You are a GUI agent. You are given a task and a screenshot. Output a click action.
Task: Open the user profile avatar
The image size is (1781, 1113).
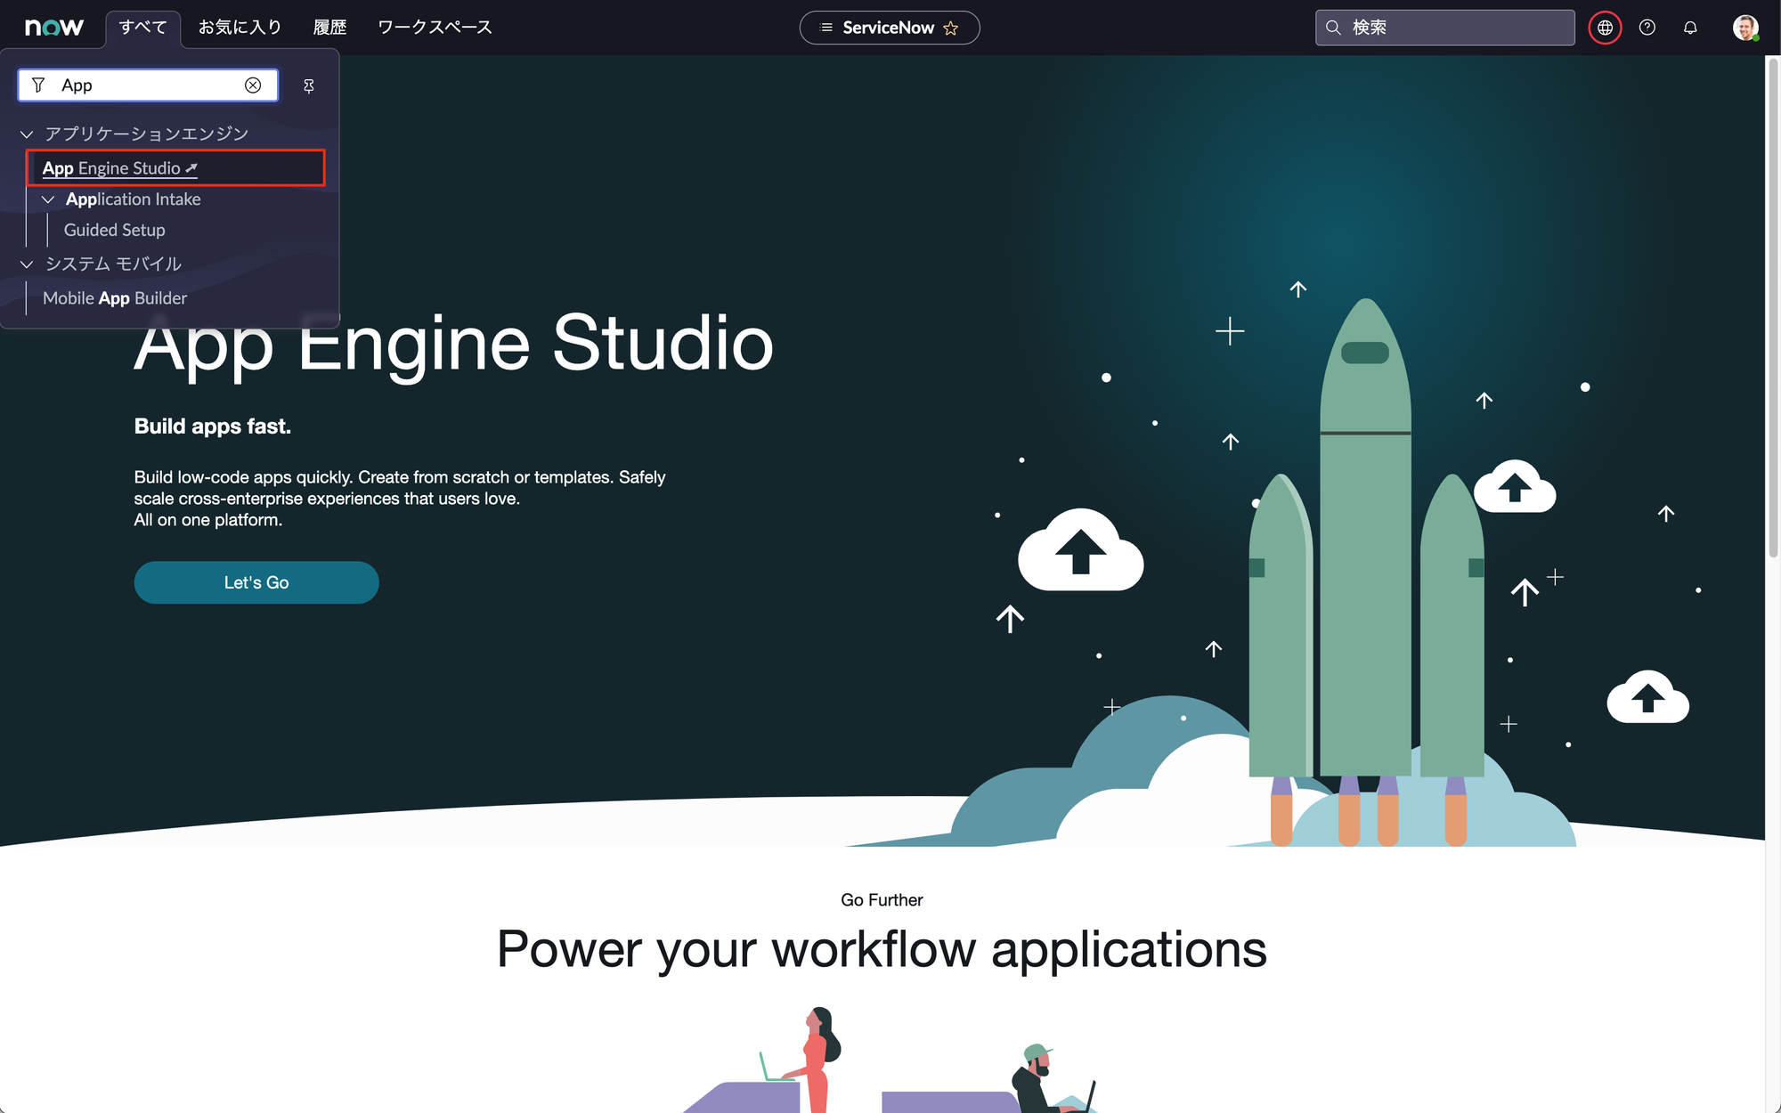pyautogui.click(x=1744, y=28)
